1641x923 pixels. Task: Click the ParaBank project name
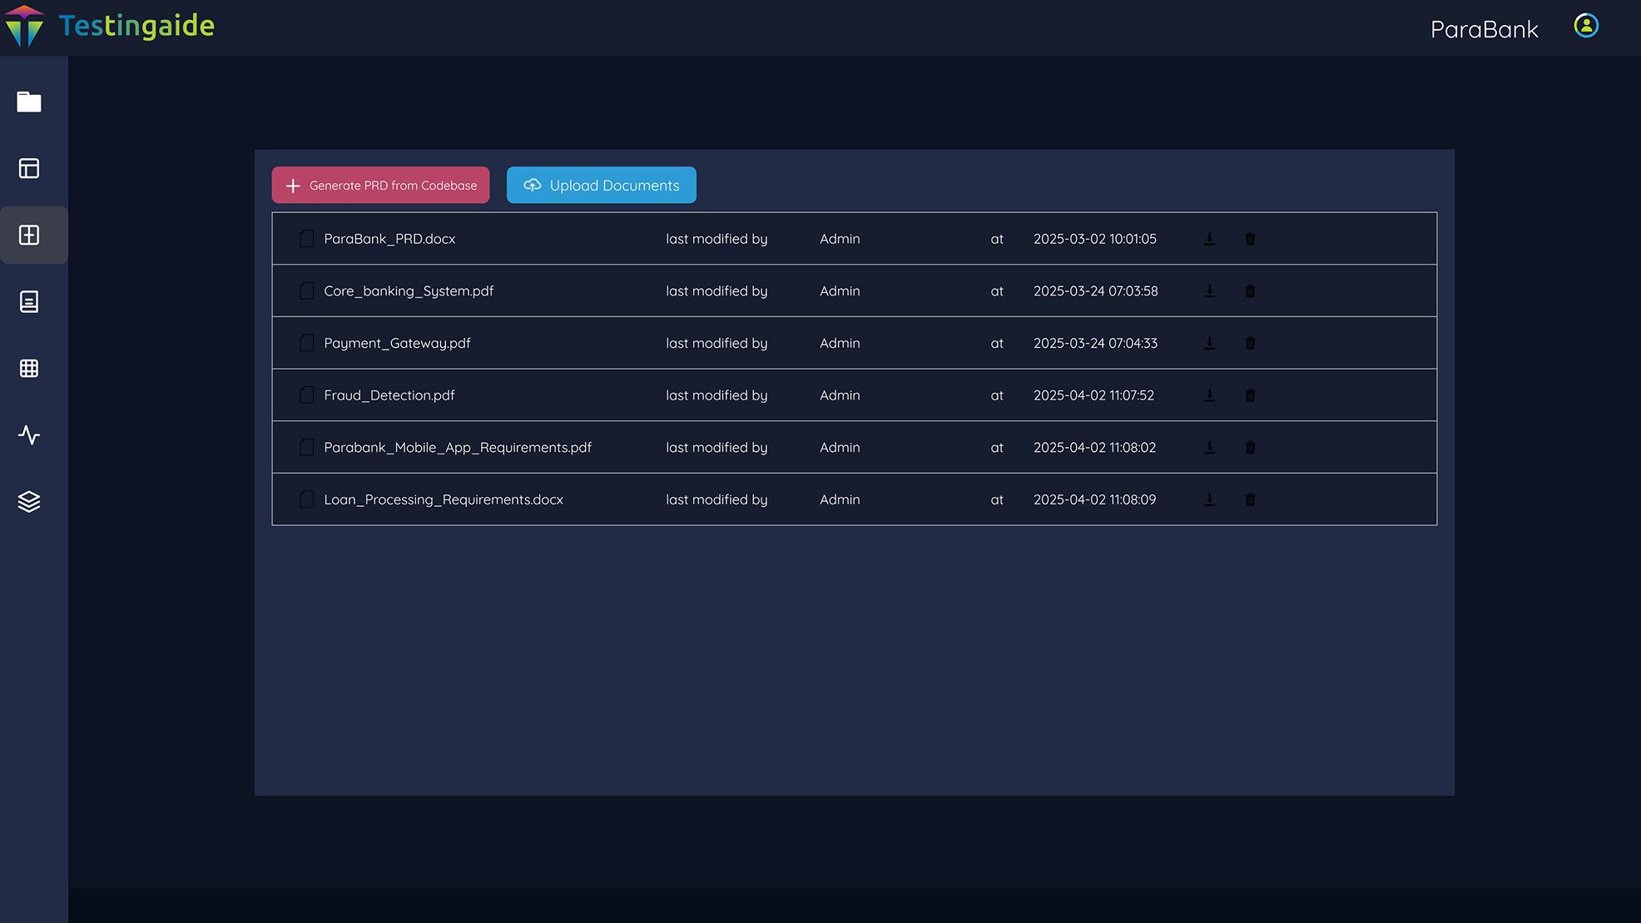(x=1484, y=29)
